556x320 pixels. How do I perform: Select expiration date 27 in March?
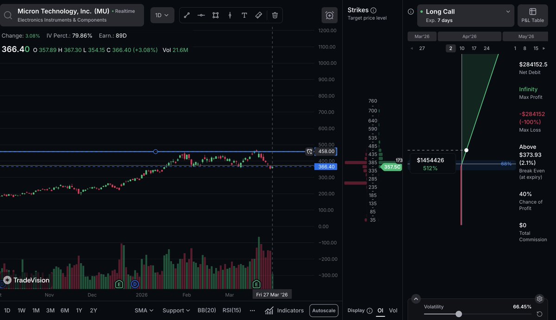(422, 48)
